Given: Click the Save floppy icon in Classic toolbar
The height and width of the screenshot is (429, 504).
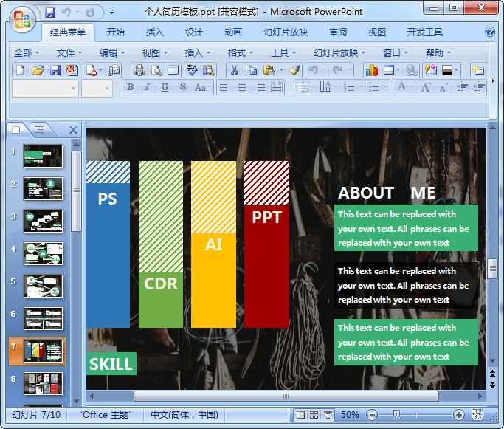Looking at the screenshot, I should (x=55, y=70).
